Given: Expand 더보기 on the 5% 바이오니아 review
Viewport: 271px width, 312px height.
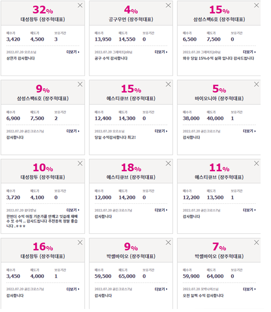Looking at the screenshot, I should 249,131.
